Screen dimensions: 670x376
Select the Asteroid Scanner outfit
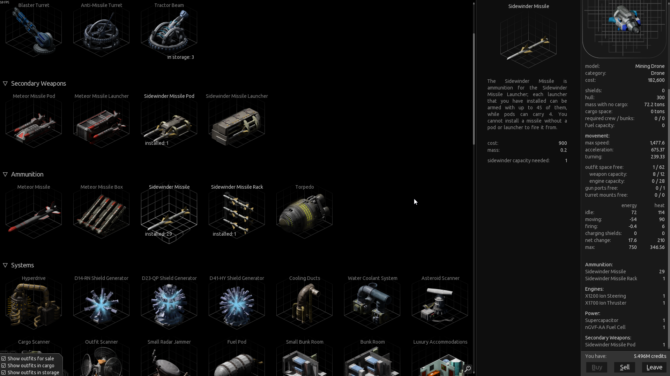(440, 303)
